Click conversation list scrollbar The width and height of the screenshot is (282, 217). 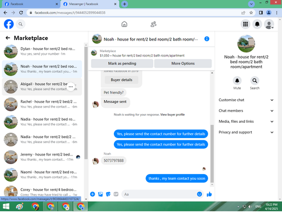click(86, 103)
